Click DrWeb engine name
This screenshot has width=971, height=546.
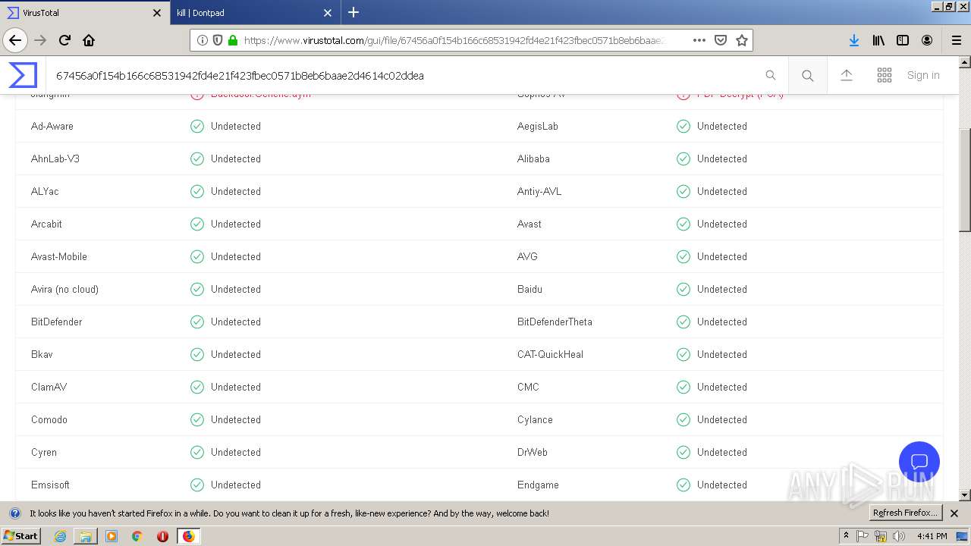533,452
